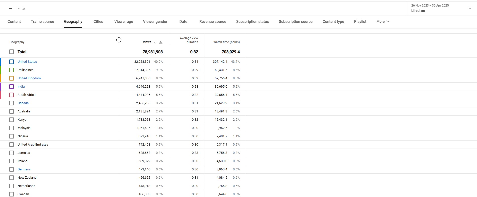Open the Germany geography link

(x=24, y=169)
